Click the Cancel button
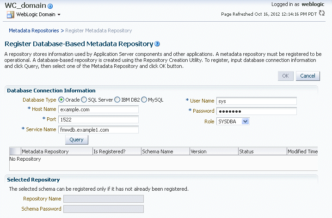 point(307,76)
